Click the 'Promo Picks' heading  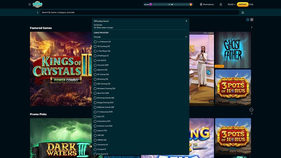point(38,114)
